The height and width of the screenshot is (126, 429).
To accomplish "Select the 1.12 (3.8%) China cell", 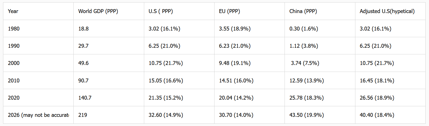I will pyautogui.click(x=320, y=46).
